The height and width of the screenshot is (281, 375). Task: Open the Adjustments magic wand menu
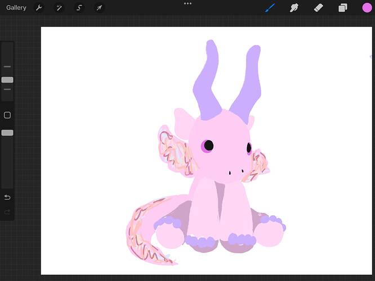tap(59, 8)
